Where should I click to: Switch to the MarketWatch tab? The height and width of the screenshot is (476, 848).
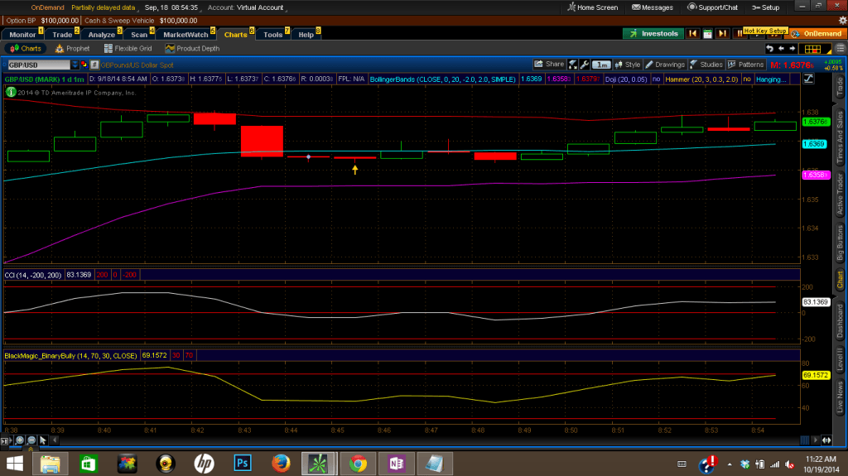click(186, 34)
